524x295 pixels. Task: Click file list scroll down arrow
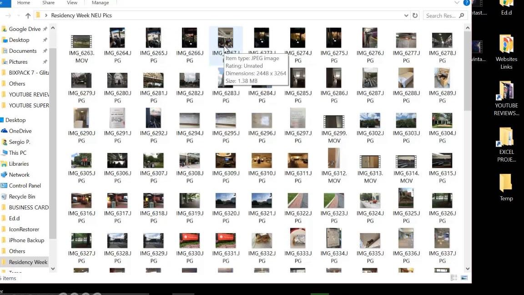(x=468, y=269)
